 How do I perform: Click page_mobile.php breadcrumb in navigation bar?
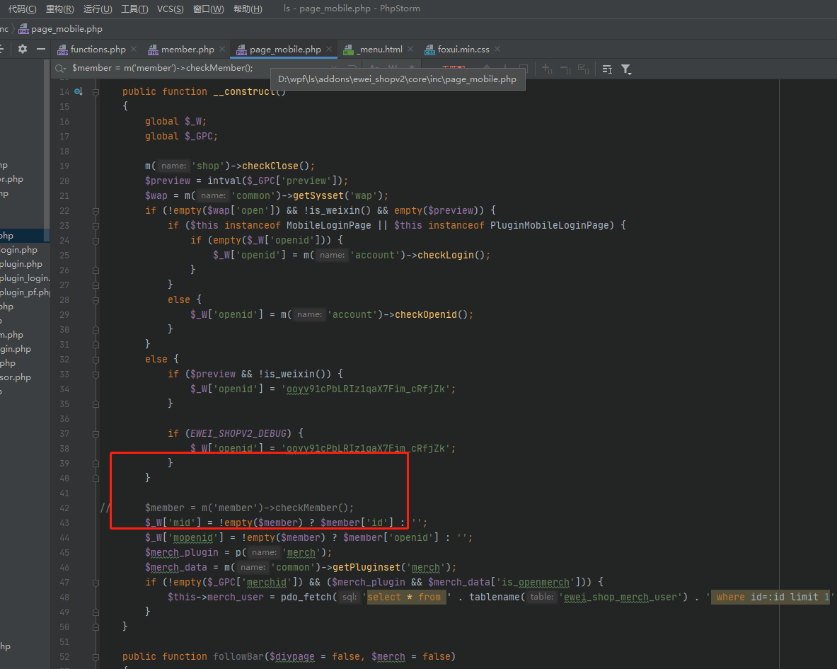click(60, 29)
